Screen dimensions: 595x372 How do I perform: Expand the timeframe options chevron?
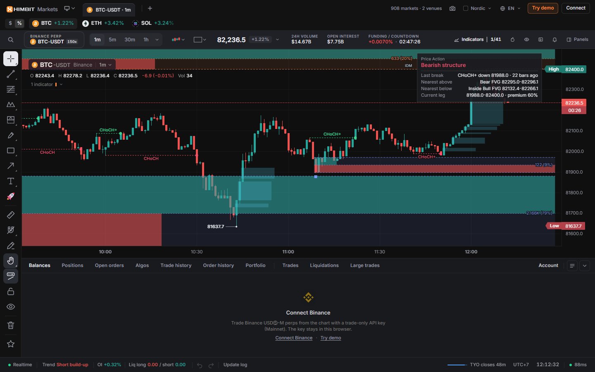(157, 40)
